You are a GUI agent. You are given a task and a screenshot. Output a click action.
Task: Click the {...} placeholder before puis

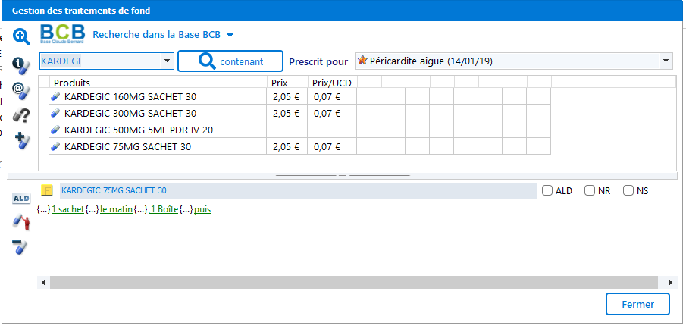186,209
